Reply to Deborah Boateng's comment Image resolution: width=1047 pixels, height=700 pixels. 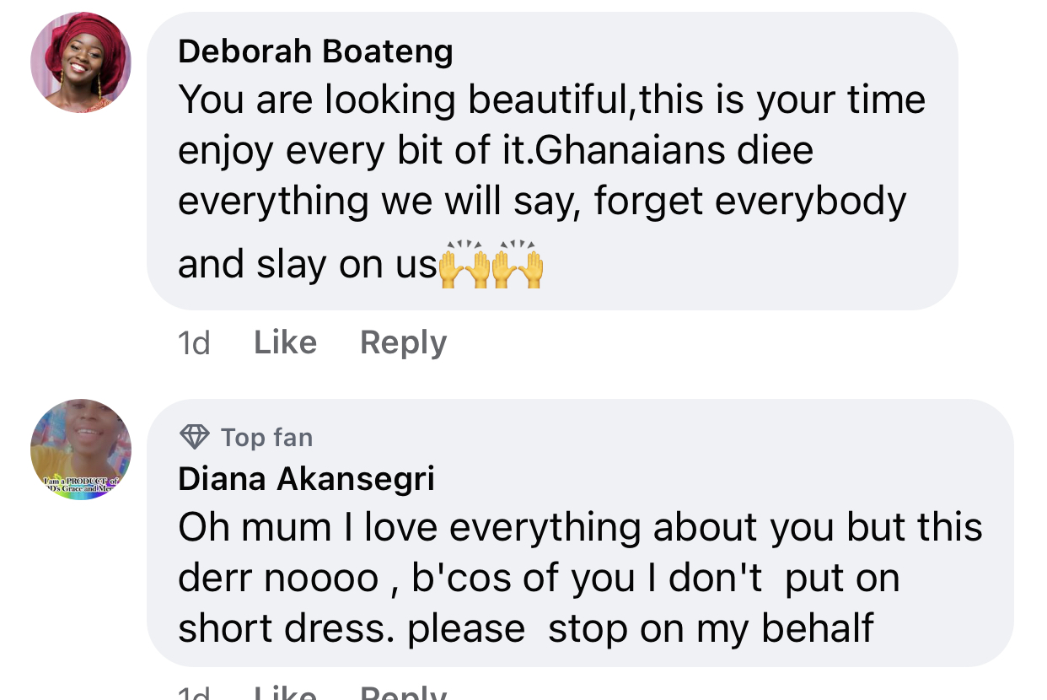[403, 342]
